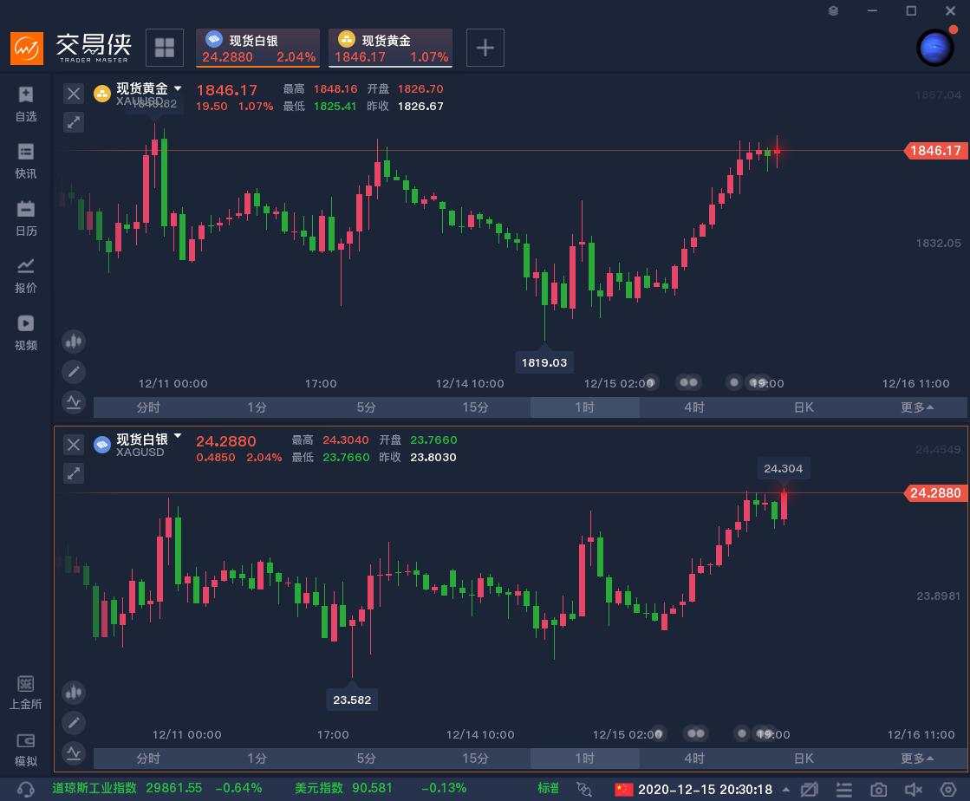Expand 更多 timeframes on silver chart
The image size is (970, 801).
(x=917, y=759)
